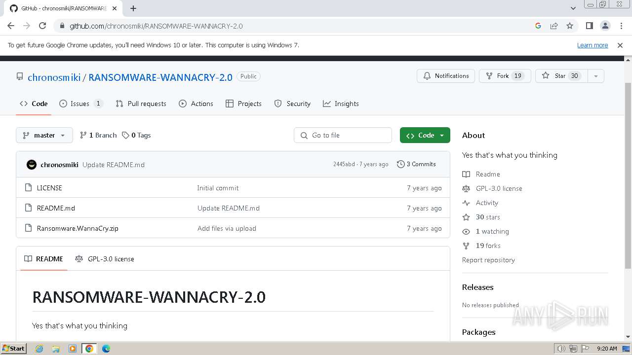This screenshot has width=632, height=355.
Task: Open Activity link in About
Action: click(x=480, y=203)
